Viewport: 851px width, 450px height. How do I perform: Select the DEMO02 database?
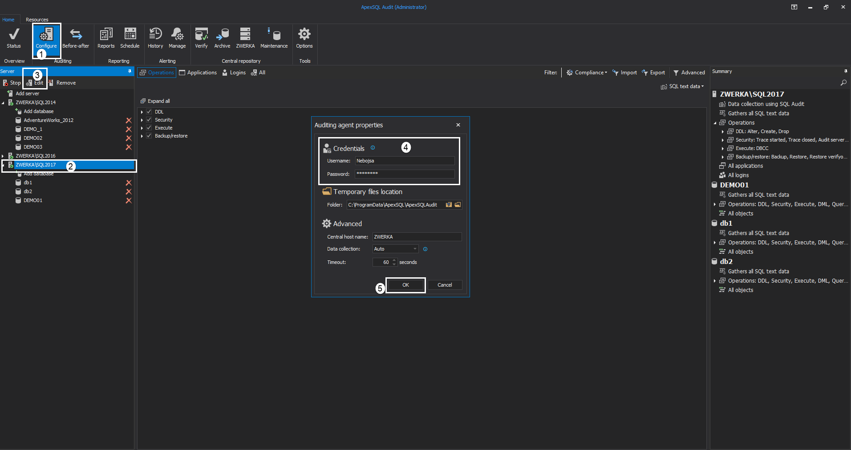coord(33,138)
